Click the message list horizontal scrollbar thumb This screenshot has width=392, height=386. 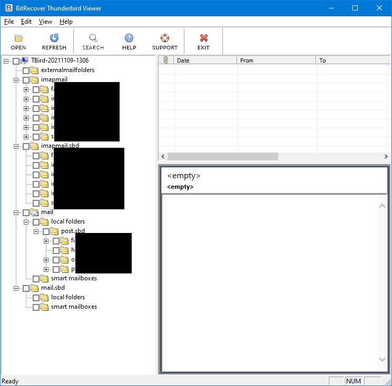[x=223, y=156]
